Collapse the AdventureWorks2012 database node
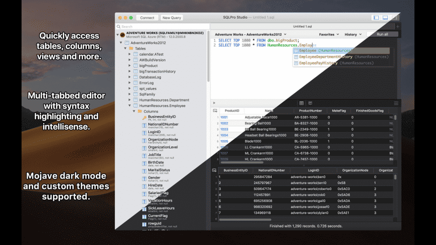This screenshot has width=436, height=245. (121, 42)
